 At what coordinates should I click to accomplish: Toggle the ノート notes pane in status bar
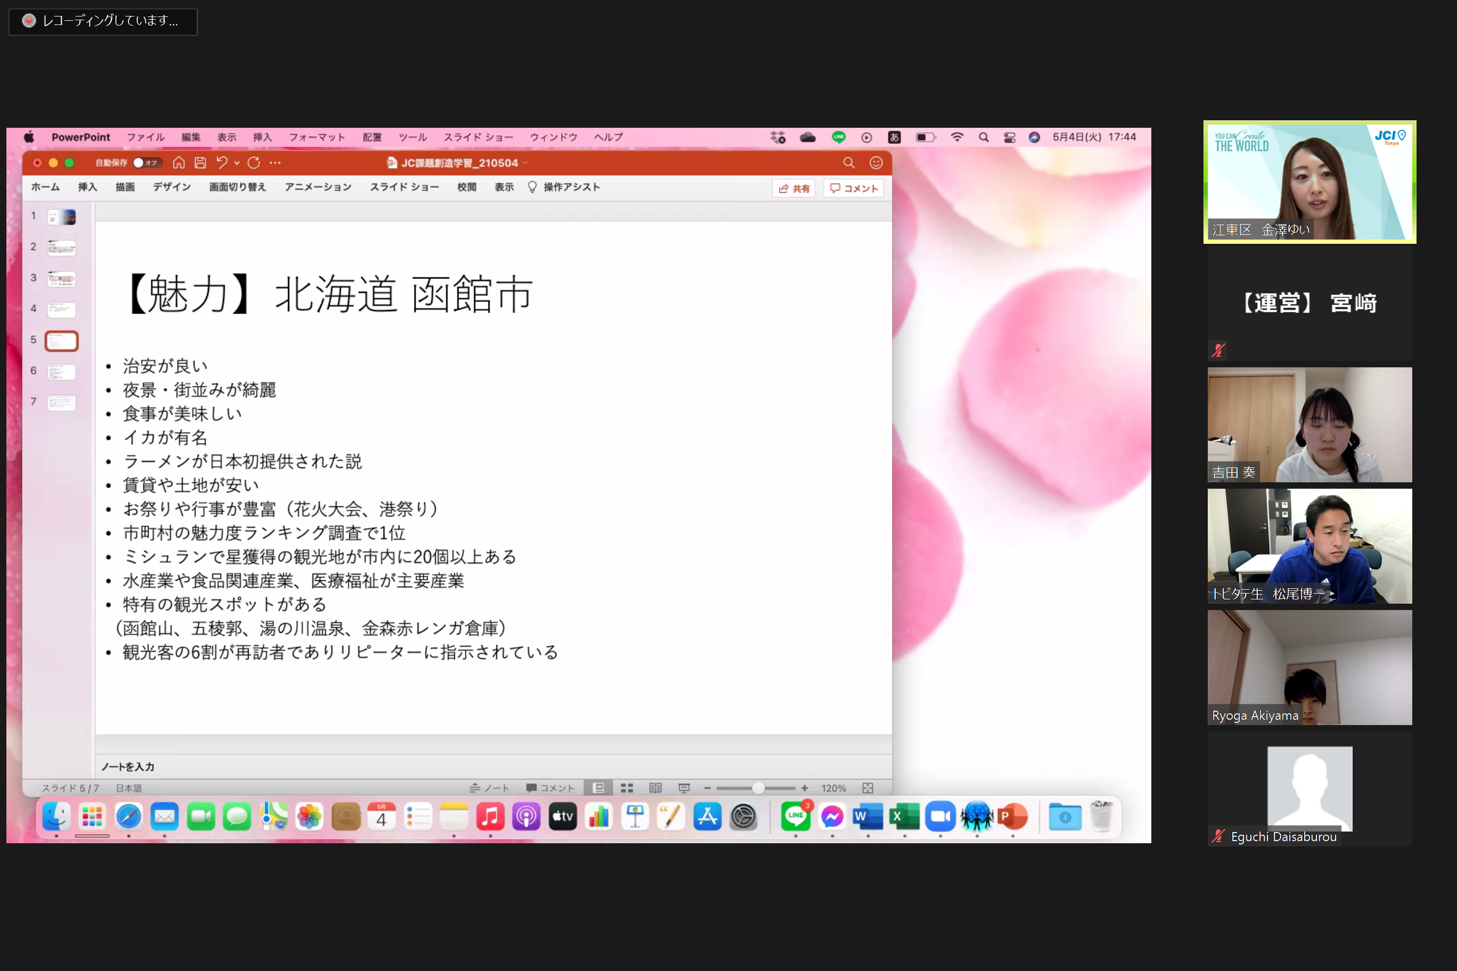pos(489,788)
